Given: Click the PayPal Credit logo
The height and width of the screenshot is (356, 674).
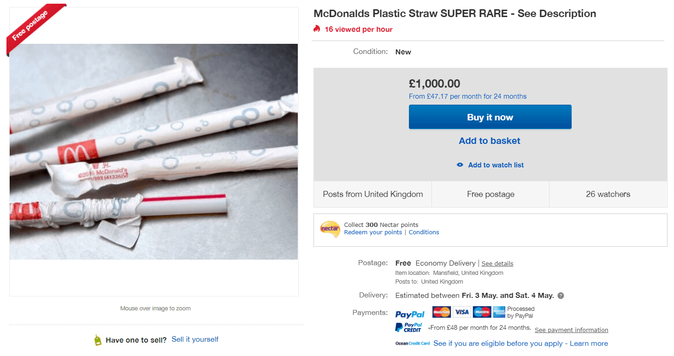Looking at the screenshot, I should point(408,328).
